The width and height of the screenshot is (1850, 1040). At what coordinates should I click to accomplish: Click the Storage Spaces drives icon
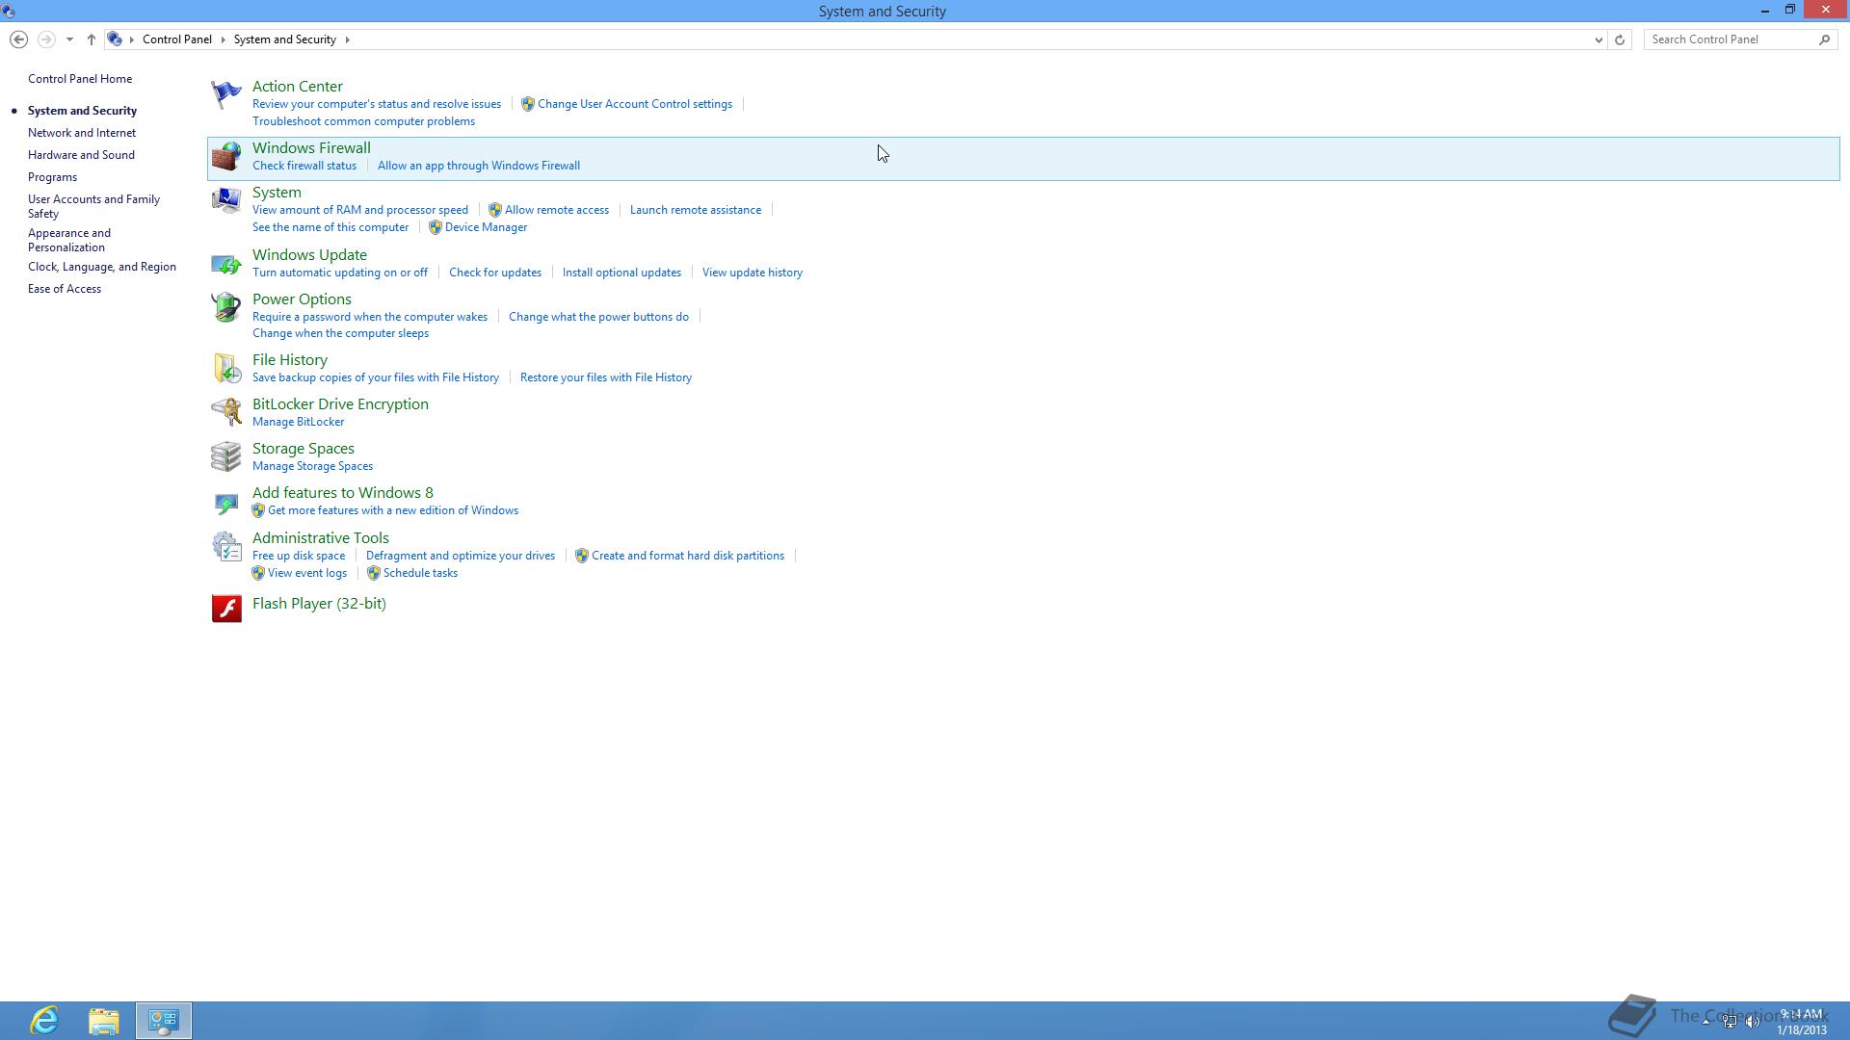click(x=225, y=456)
